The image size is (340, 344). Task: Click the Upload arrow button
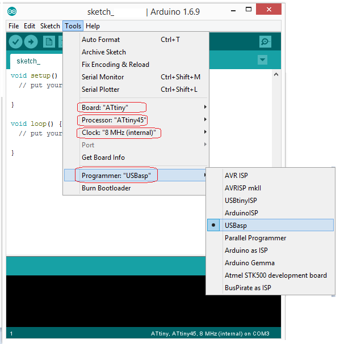pos(31,42)
